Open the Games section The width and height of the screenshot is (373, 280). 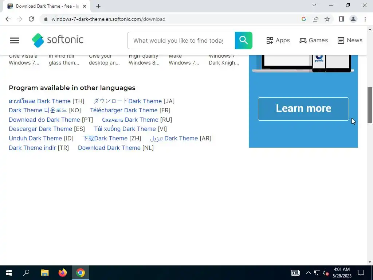click(314, 40)
